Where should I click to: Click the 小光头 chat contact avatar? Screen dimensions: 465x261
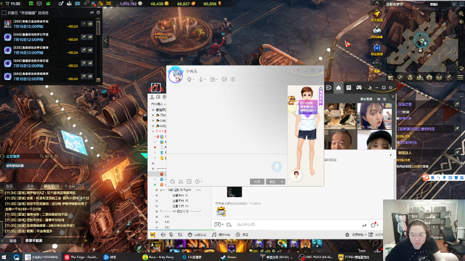176,75
